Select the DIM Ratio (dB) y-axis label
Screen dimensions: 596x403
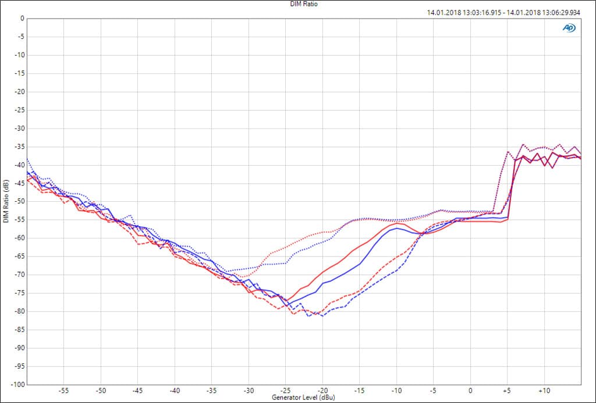click(6, 201)
